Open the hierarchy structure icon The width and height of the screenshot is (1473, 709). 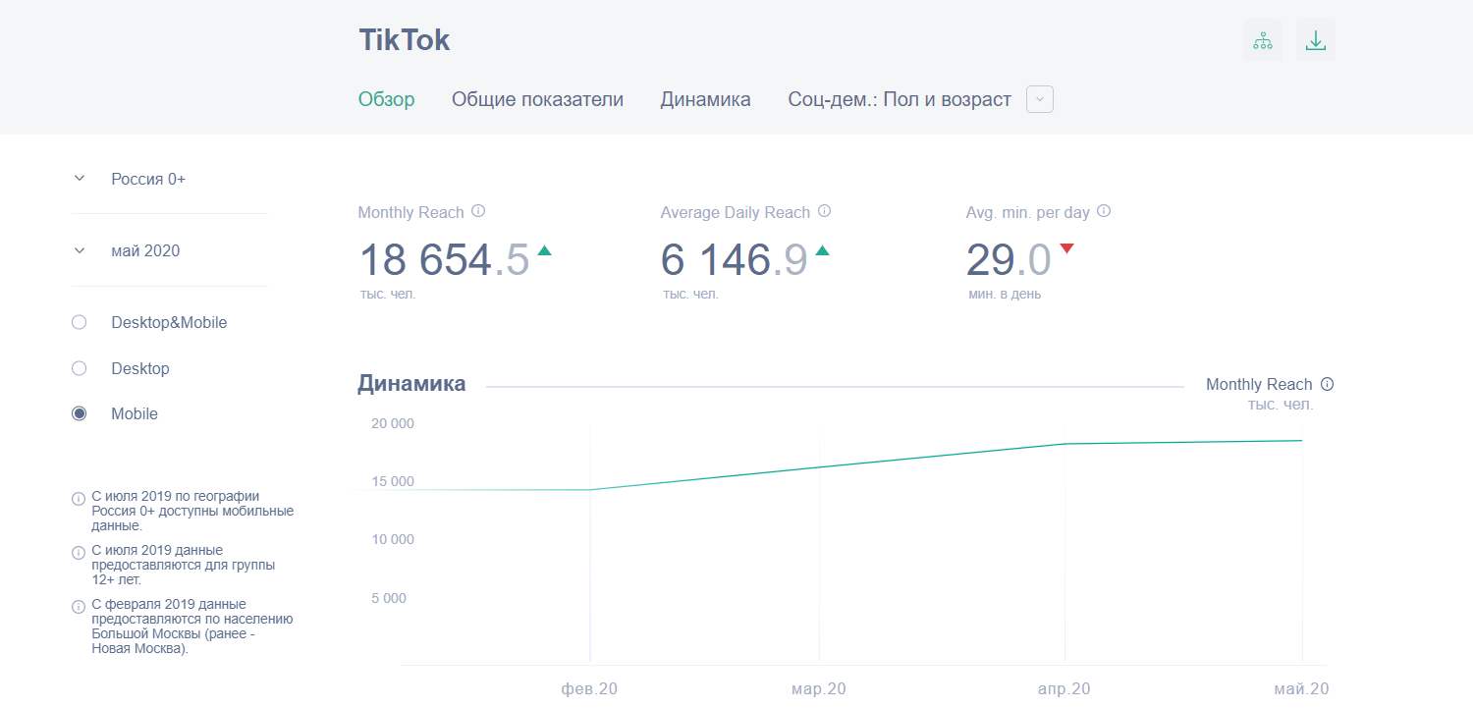click(1262, 40)
